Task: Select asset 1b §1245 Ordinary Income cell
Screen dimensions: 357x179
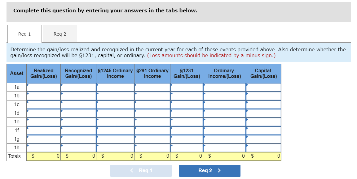Action: coord(115,96)
